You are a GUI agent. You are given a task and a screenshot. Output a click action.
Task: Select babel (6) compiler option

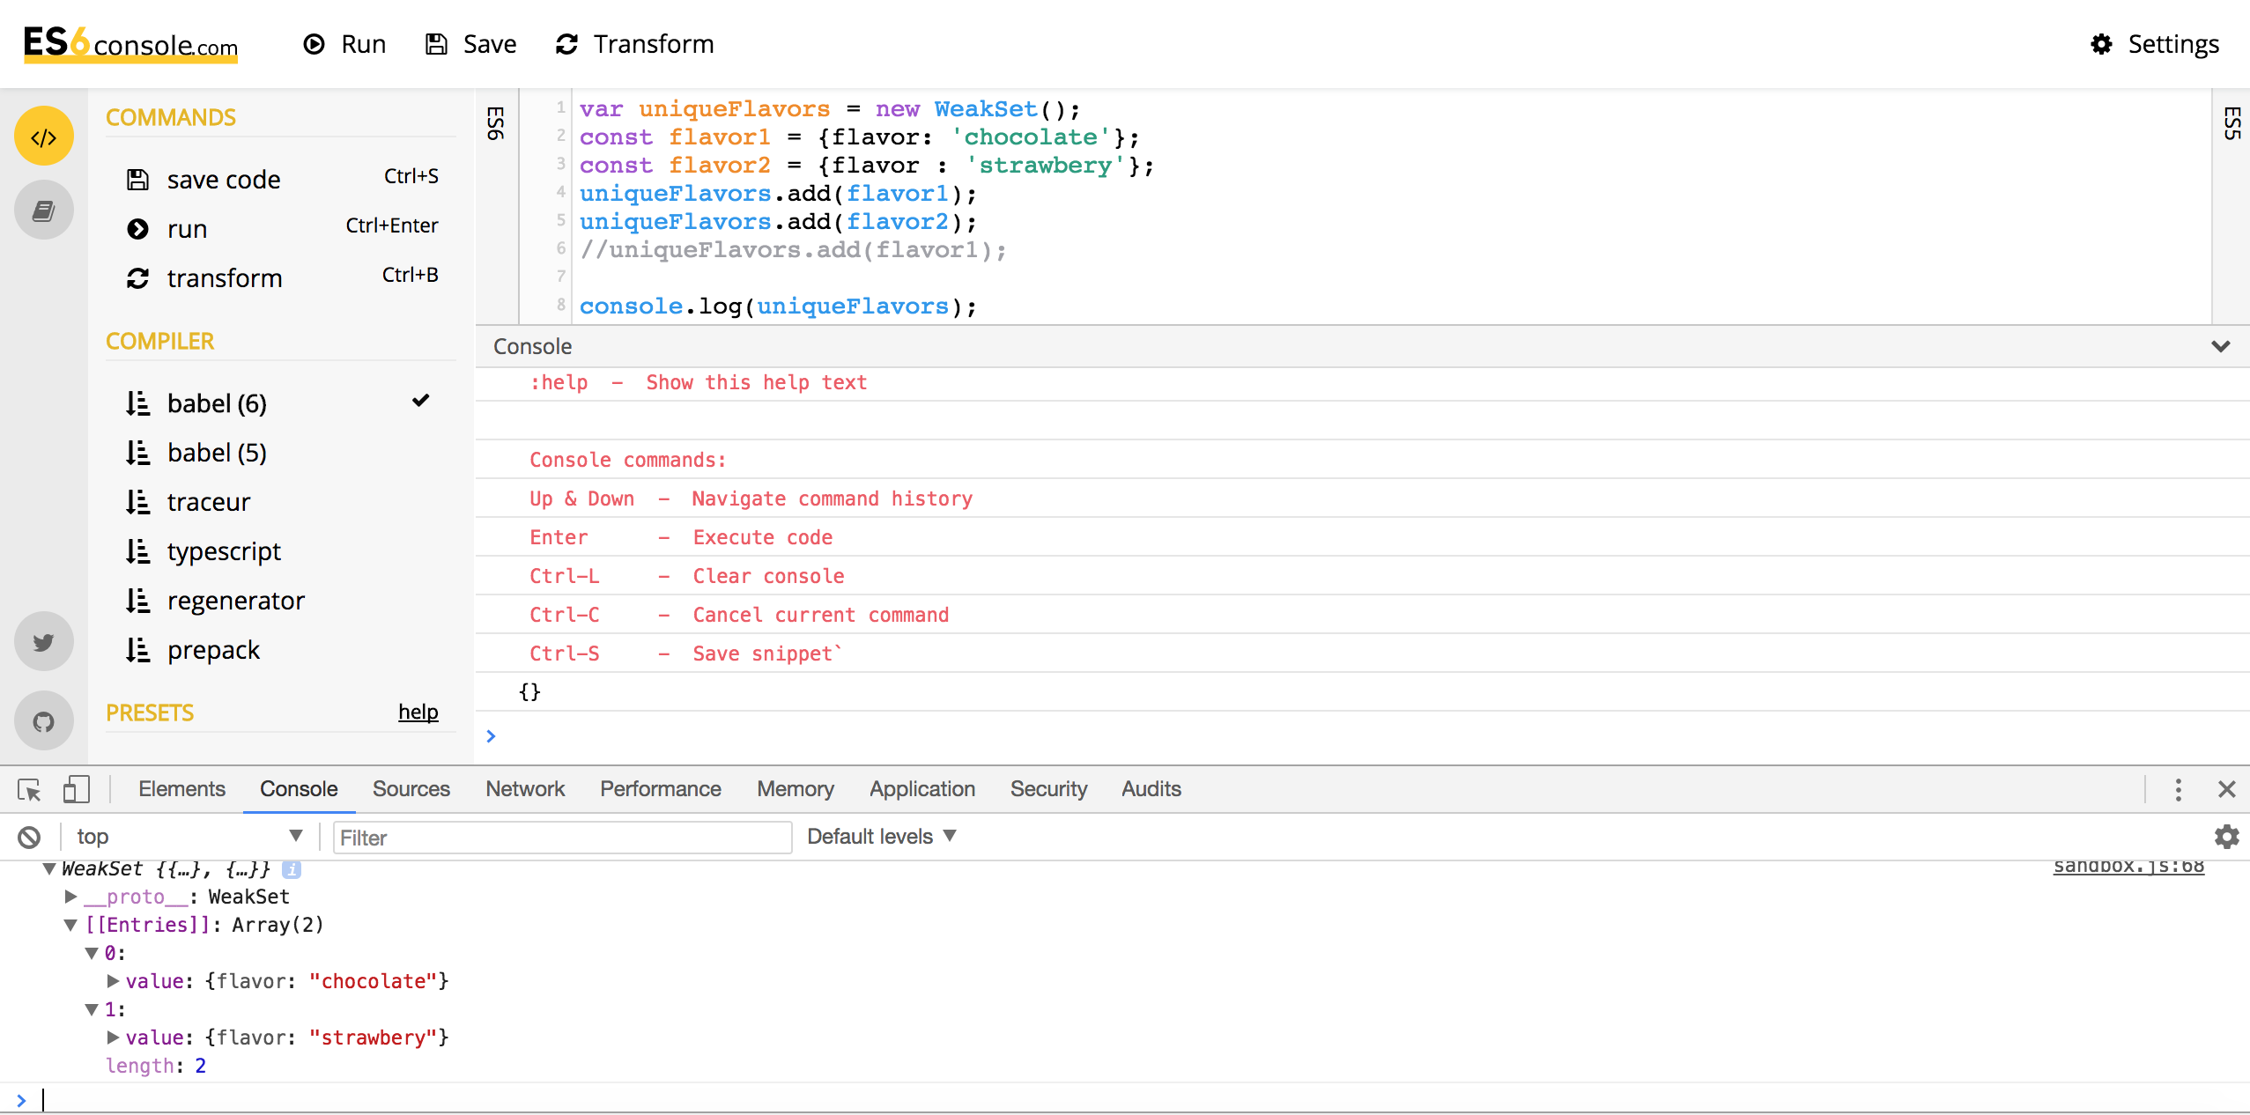pyautogui.click(x=217, y=403)
